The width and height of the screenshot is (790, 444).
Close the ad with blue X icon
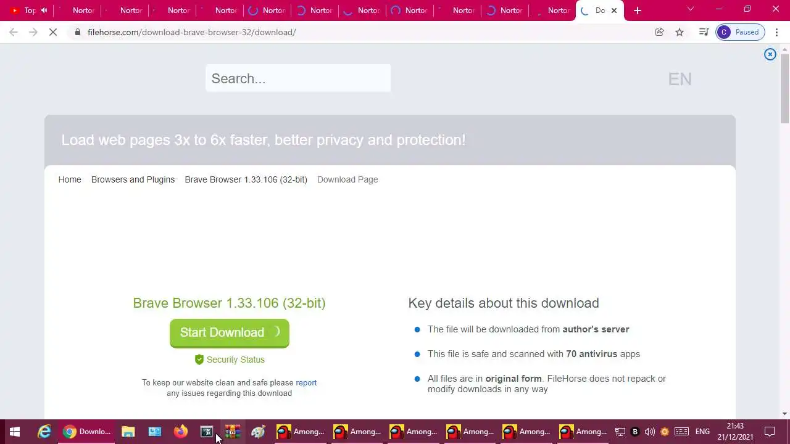coord(770,54)
